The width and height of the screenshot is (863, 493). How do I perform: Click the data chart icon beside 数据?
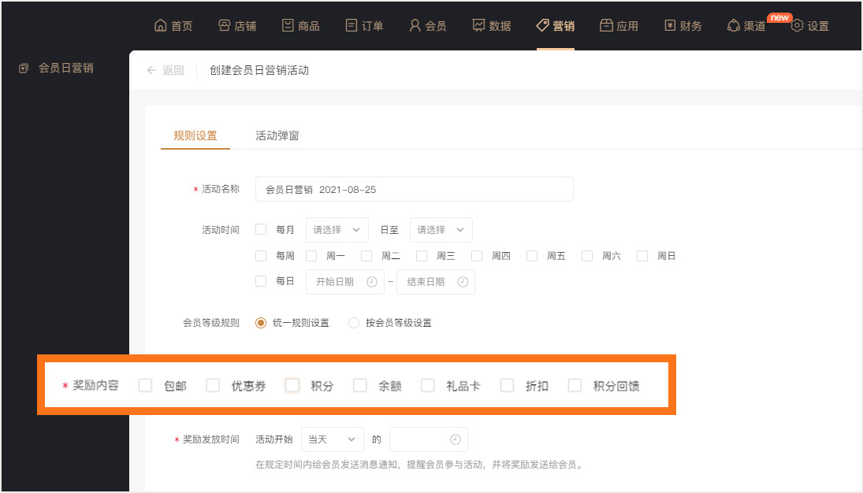point(478,25)
